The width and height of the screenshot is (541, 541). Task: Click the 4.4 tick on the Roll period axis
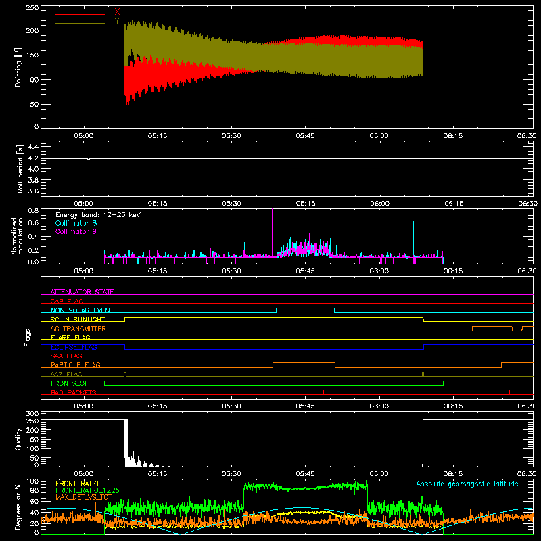tap(33, 147)
